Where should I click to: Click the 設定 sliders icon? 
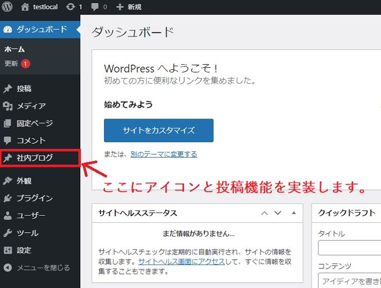coord(8,250)
